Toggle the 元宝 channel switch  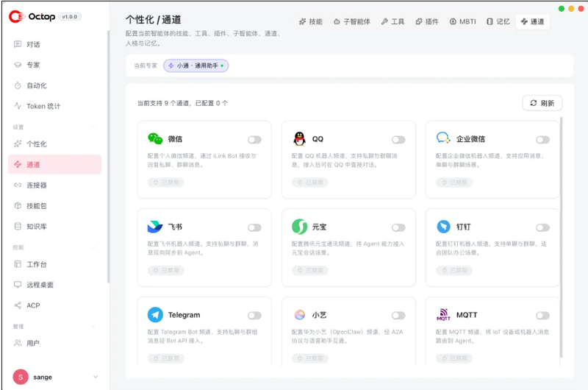398,227
